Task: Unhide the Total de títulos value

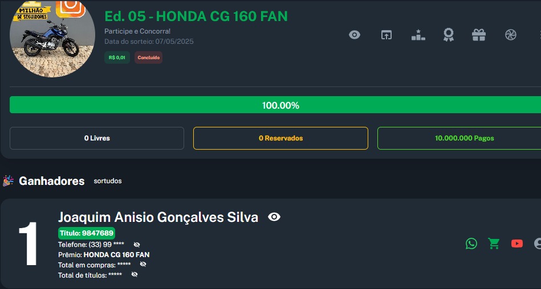Action: [x=135, y=275]
